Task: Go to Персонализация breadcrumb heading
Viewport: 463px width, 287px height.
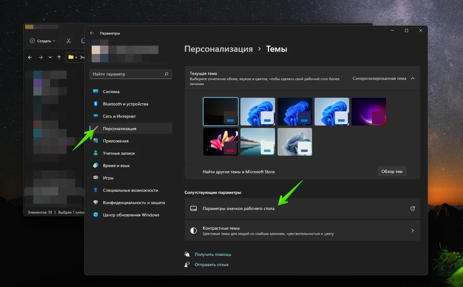Action: pos(219,49)
